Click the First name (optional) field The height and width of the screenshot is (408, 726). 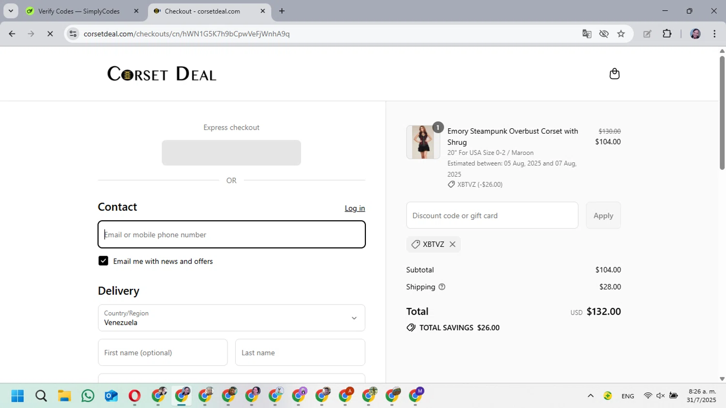click(163, 352)
